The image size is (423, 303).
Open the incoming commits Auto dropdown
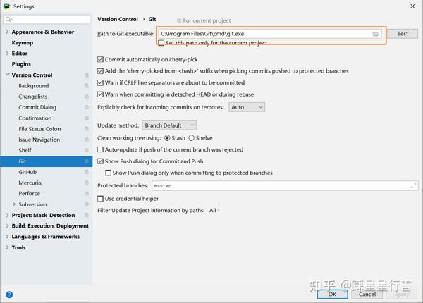247,107
